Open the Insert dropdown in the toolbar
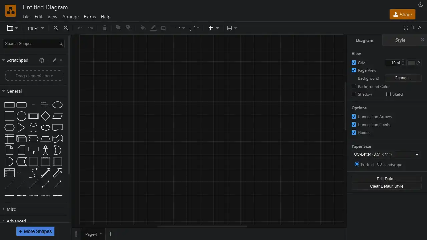 [x=213, y=28]
